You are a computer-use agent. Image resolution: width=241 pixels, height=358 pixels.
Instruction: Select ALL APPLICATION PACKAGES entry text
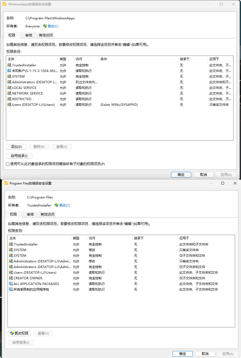(36, 284)
